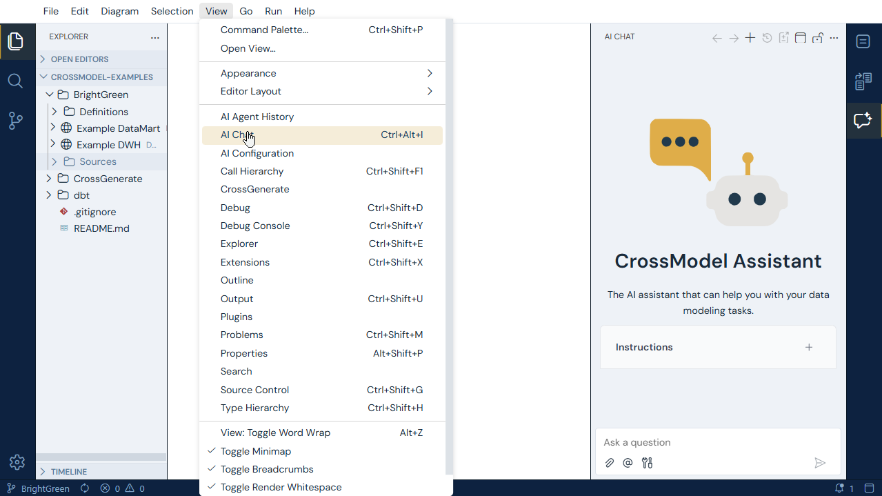The width and height of the screenshot is (882, 496).
Task: Toggle Word Wrap from the View menu
Action: point(322,433)
